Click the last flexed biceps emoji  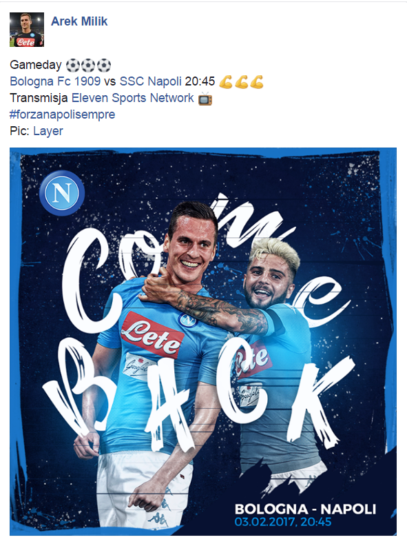tap(257, 82)
